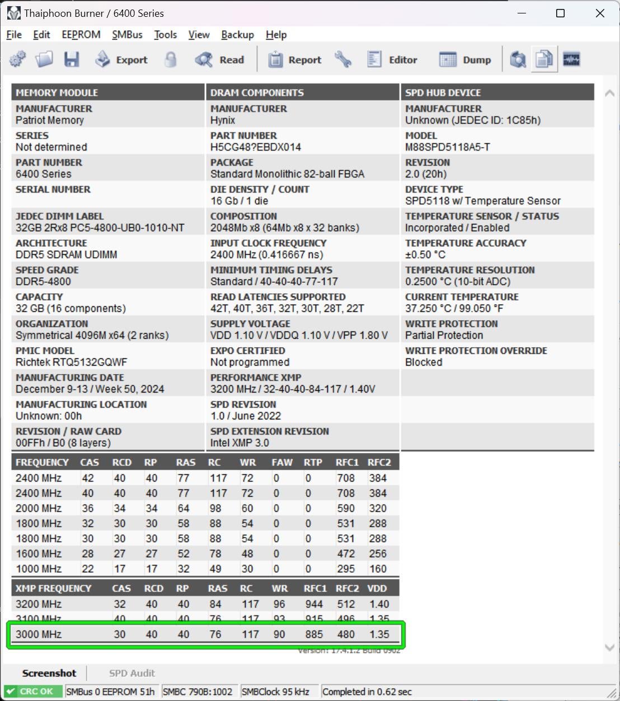Click 'Patriot Memory' manufacturer value
The width and height of the screenshot is (620, 701).
[x=50, y=120]
